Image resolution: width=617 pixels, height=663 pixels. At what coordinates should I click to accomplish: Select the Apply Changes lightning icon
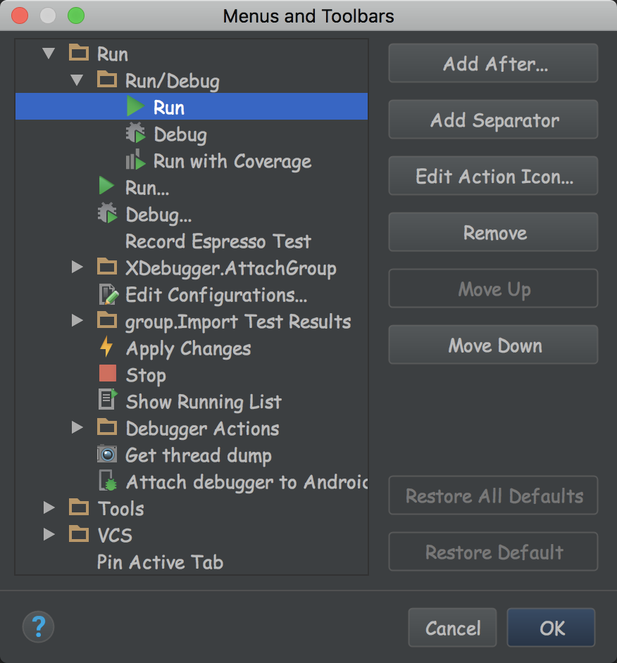(106, 347)
